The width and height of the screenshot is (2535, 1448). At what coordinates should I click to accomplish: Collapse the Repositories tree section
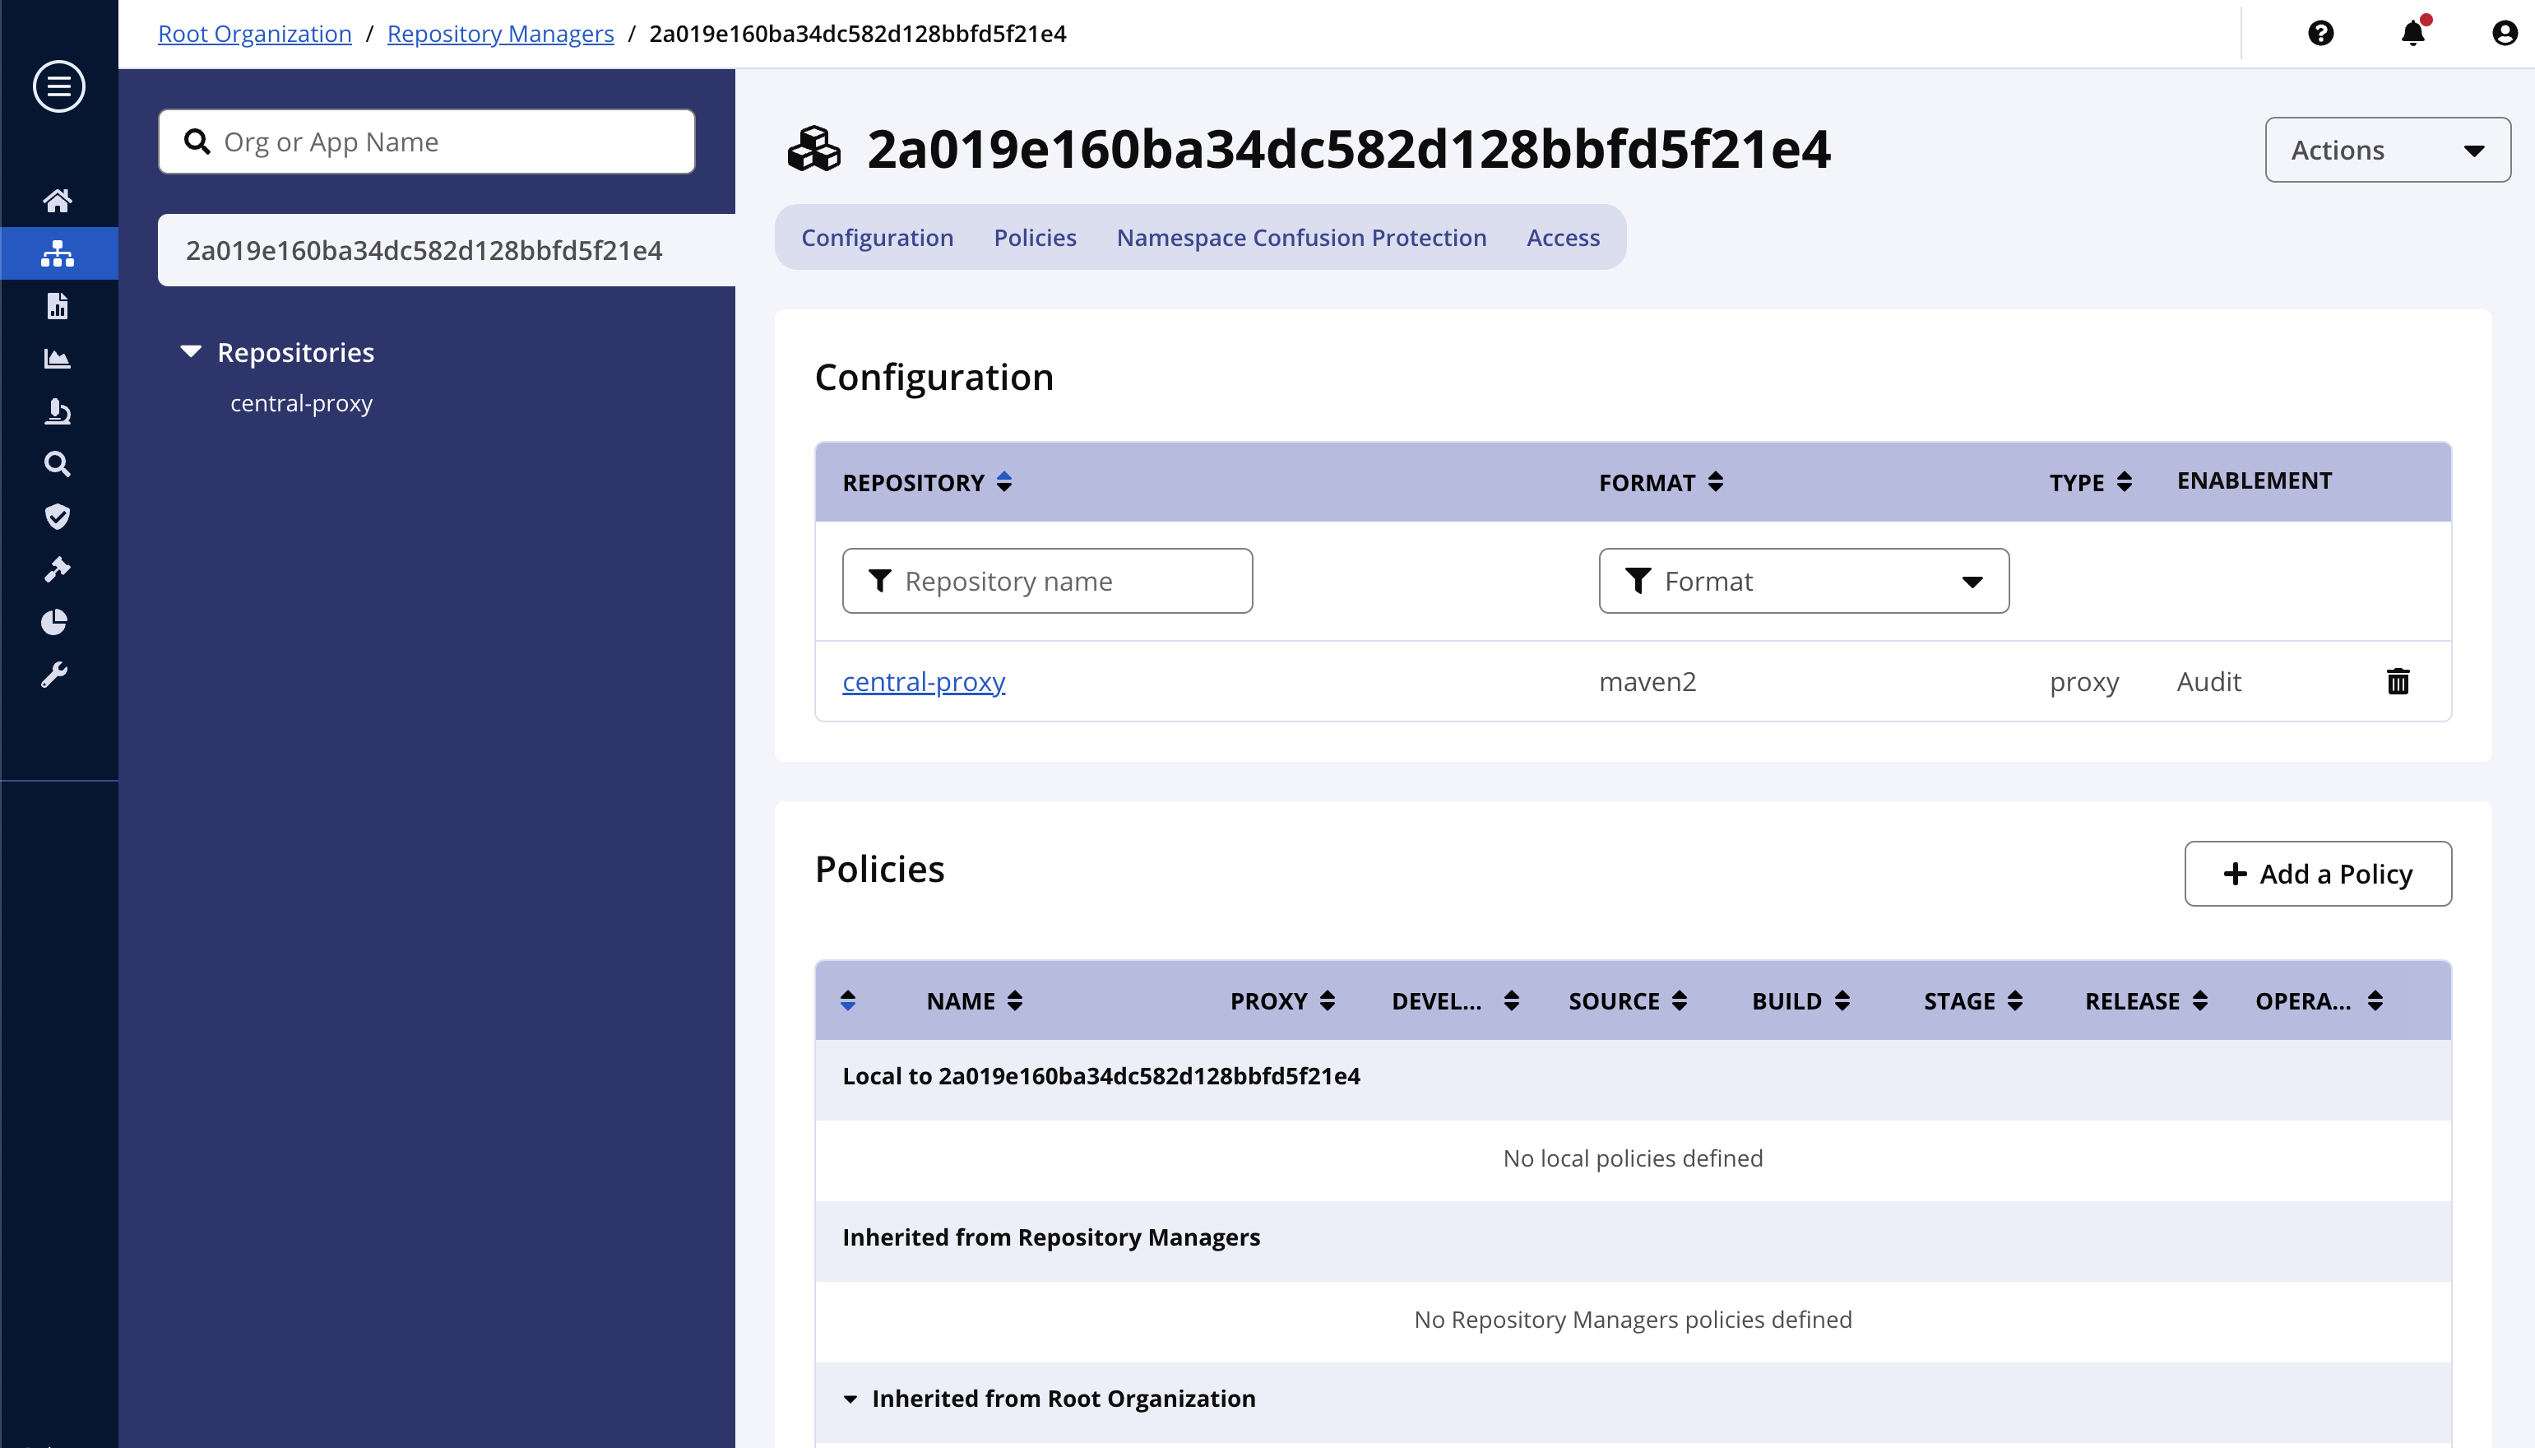coord(191,352)
